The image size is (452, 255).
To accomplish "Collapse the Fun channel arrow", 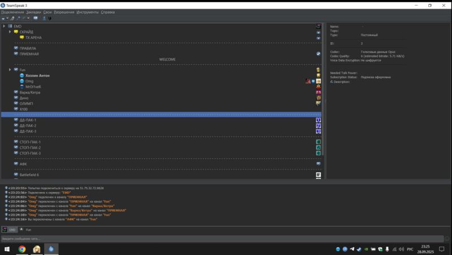I will [10, 70].
